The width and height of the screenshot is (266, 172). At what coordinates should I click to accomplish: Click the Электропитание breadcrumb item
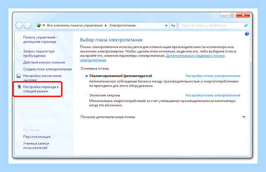tap(122, 25)
